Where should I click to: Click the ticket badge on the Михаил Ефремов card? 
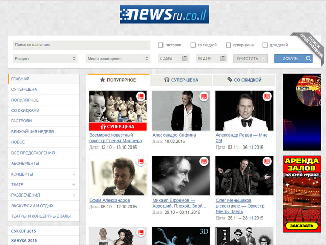click(x=204, y=162)
